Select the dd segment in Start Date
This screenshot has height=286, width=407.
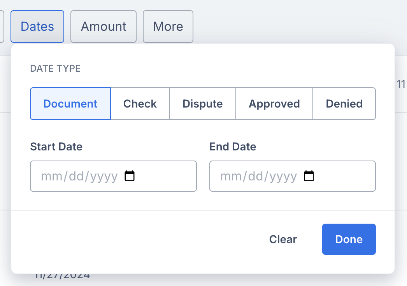coord(76,177)
